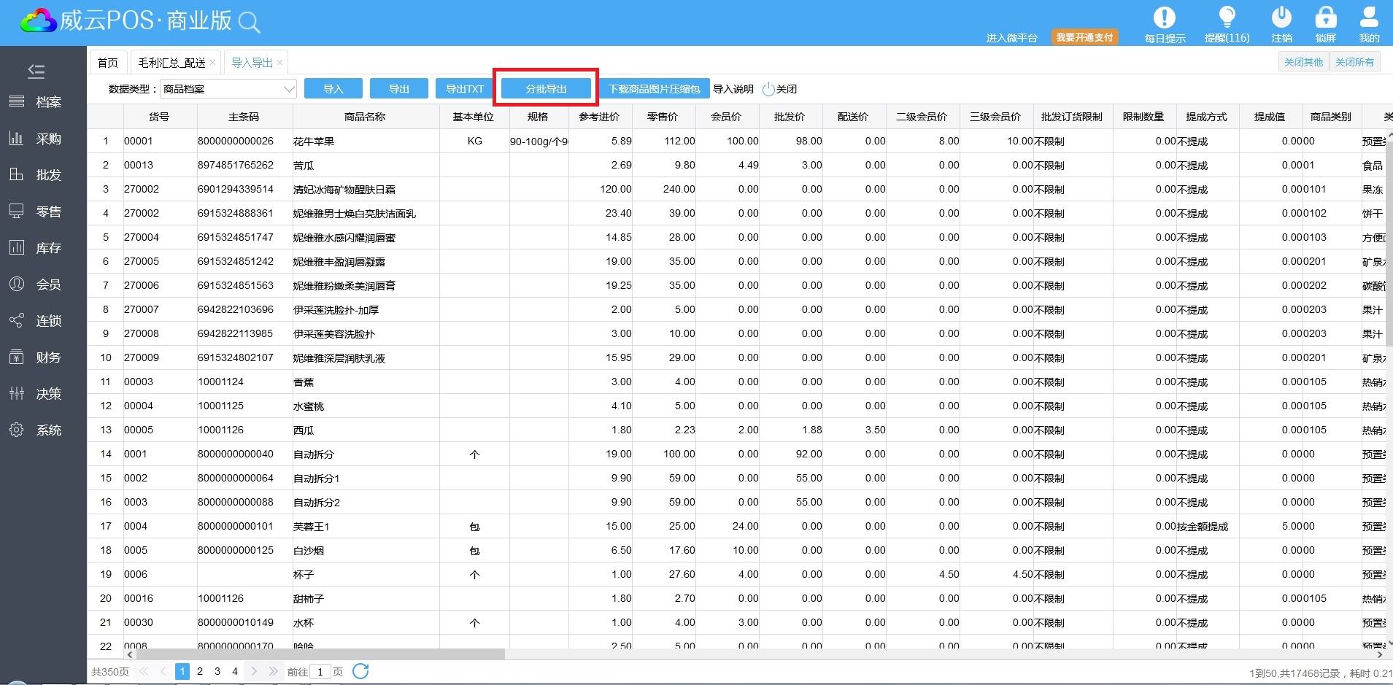Screen dimensions: 1393x685
Task: Lock the screen with 锁屏 icon
Action: pyautogui.click(x=1325, y=18)
